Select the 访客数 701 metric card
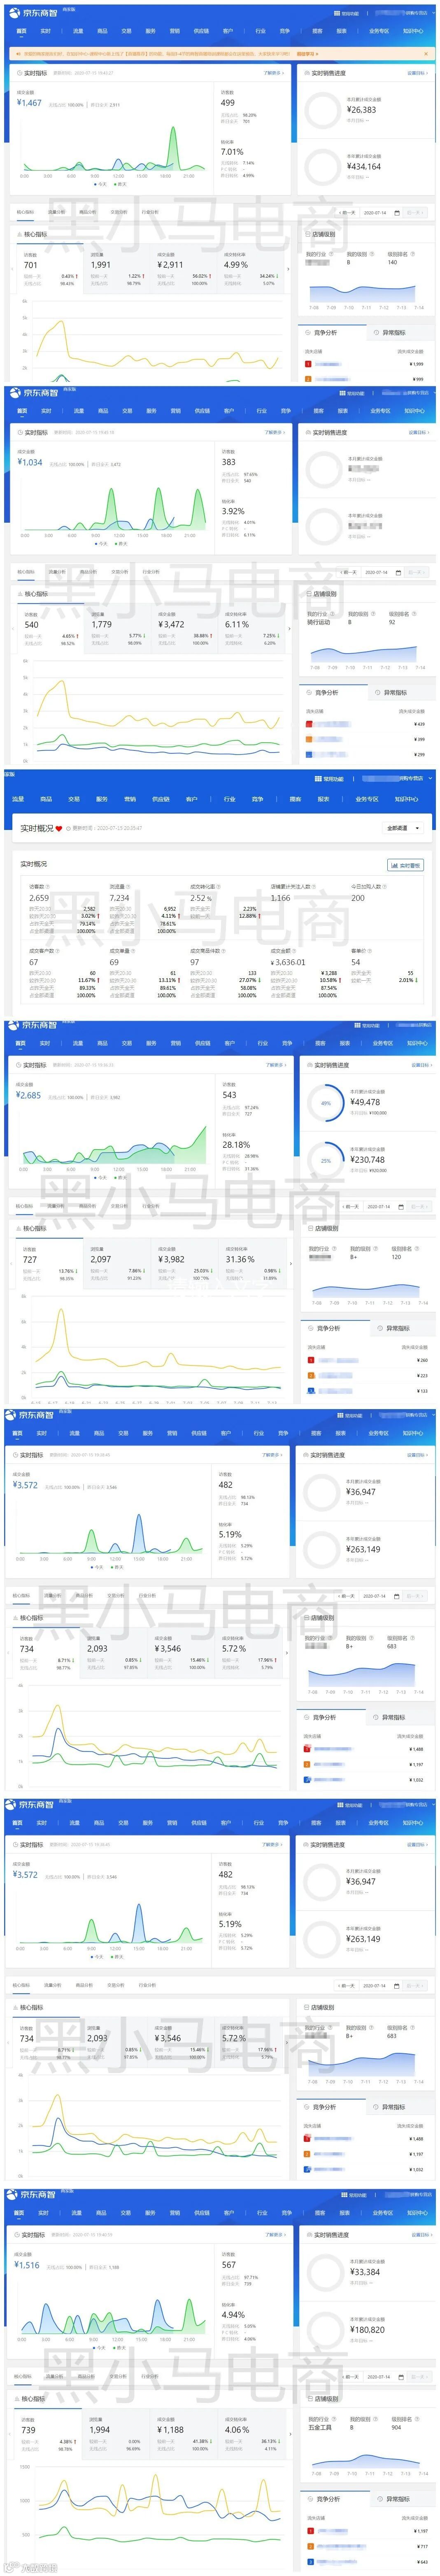Screen dimensions: 440x2576 coord(50,268)
